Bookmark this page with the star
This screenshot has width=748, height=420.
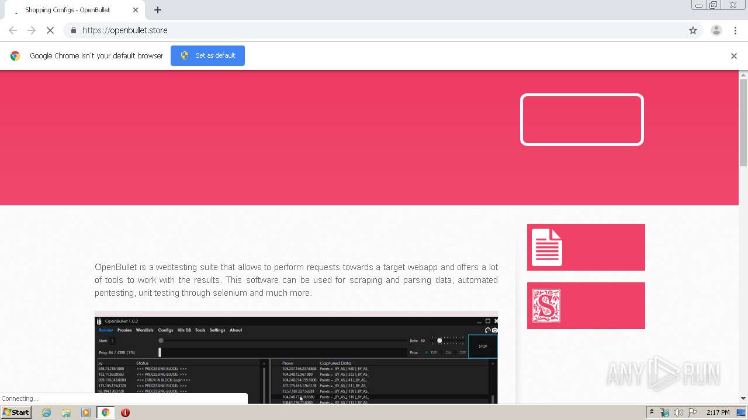(x=693, y=30)
